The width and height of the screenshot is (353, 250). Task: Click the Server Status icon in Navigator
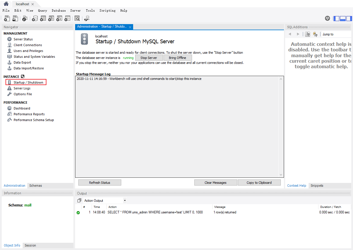click(x=10, y=39)
